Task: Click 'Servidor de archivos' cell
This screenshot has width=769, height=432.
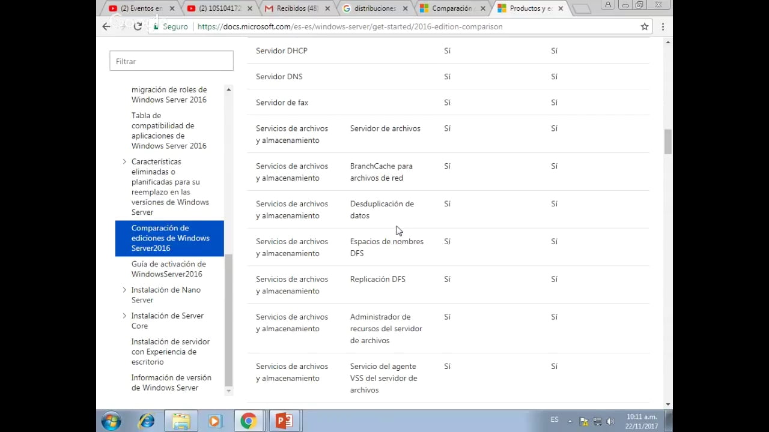Action: coord(385,128)
